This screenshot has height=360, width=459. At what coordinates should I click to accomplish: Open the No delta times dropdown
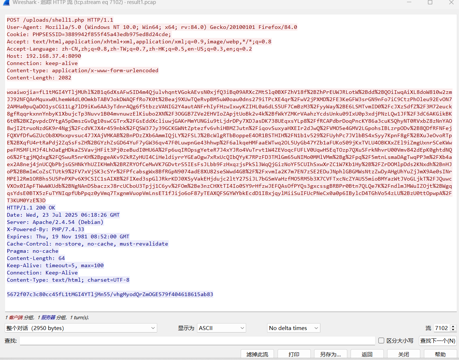[x=293, y=328]
